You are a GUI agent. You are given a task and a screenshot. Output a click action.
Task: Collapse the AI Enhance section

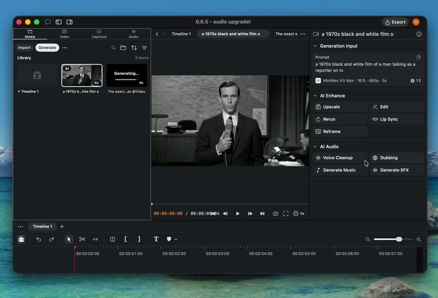[x=315, y=95]
